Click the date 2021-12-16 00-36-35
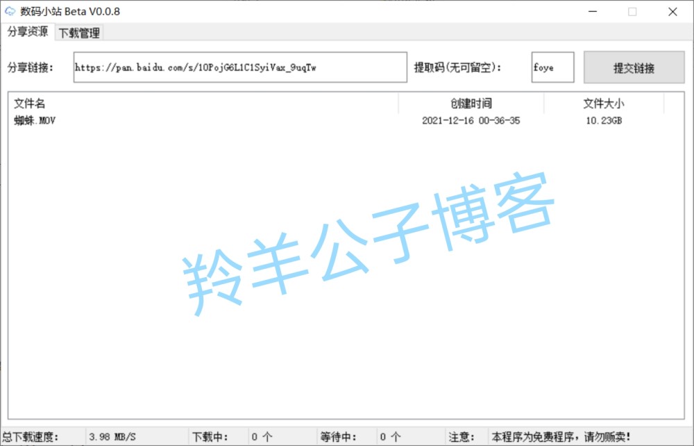This screenshot has width=694, height=446. pyautogui.click(x=471, y=120)
